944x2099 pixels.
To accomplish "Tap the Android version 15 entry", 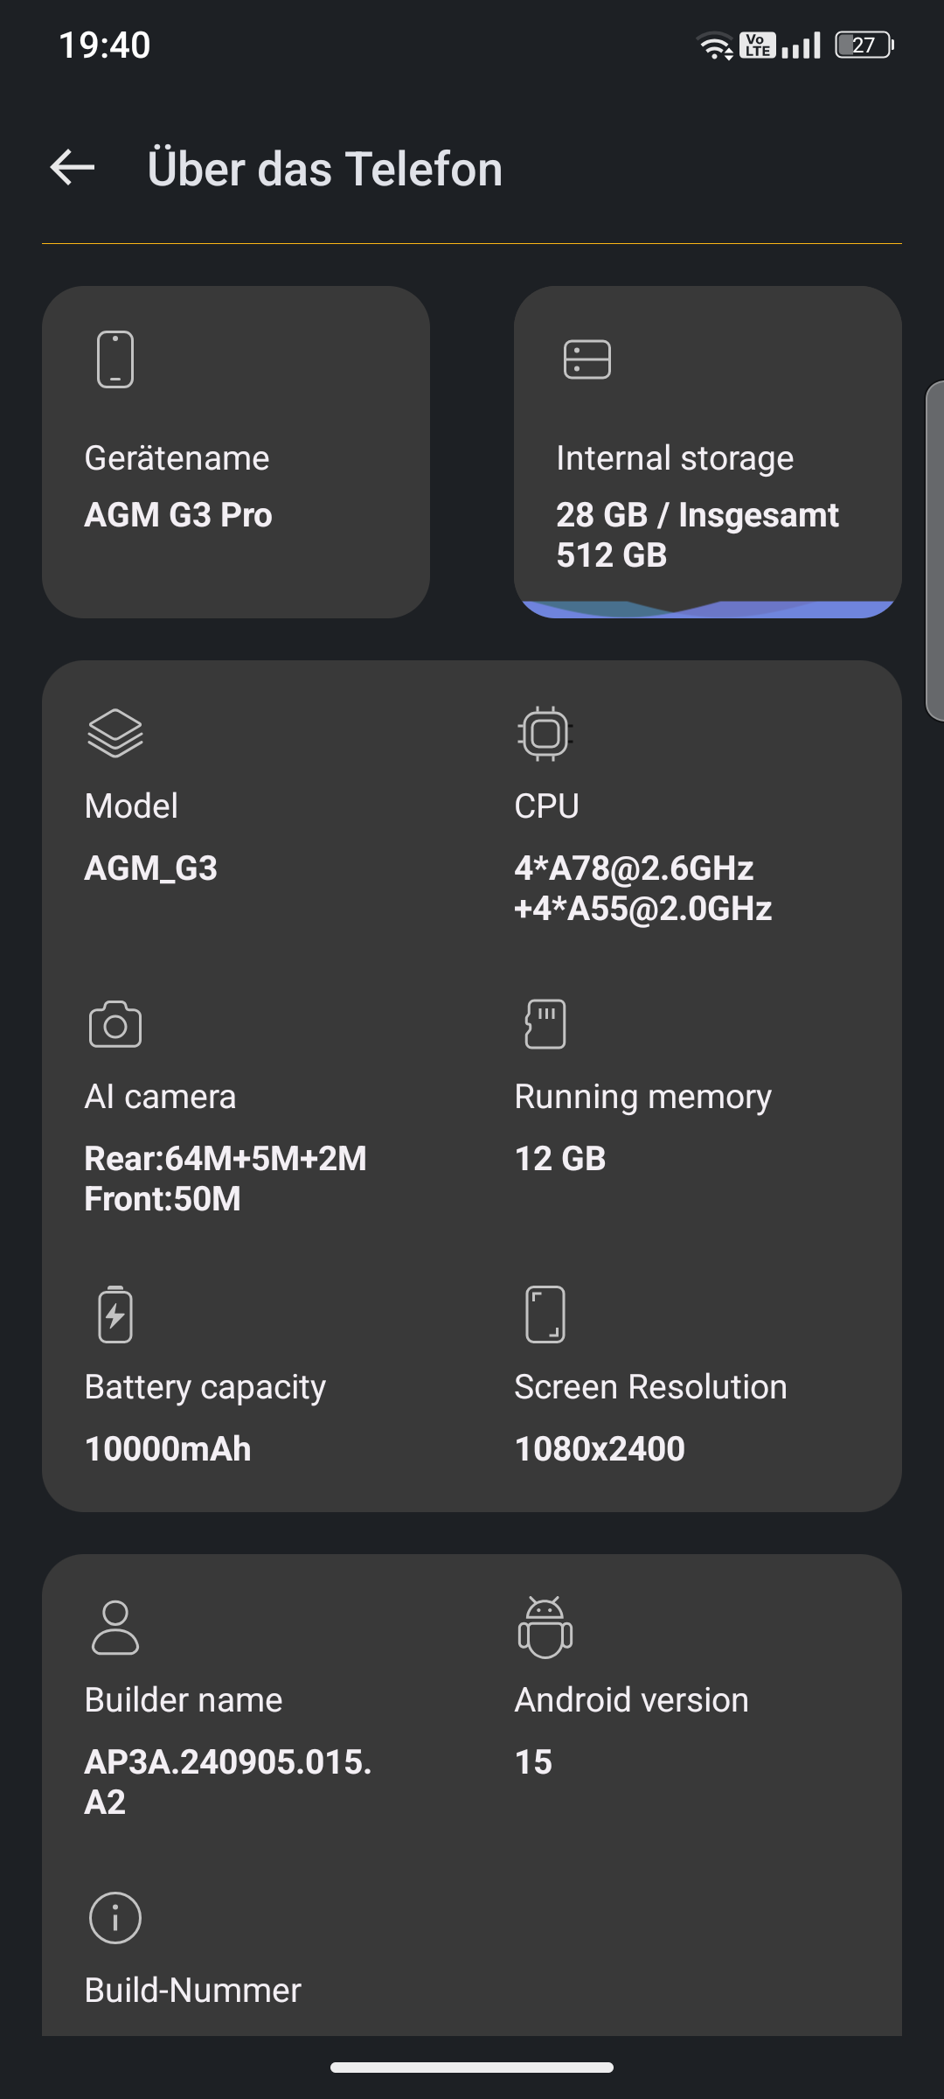I will 631,1730.
